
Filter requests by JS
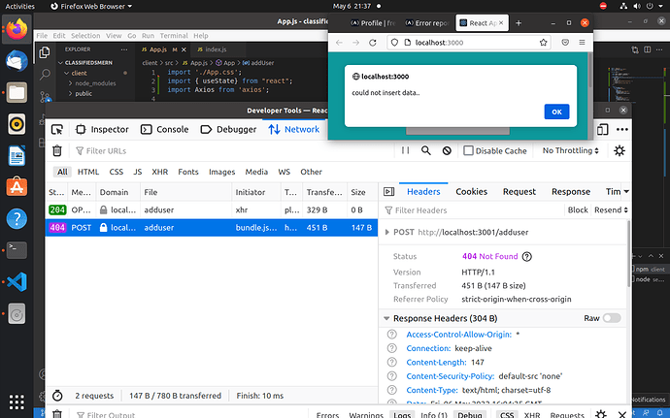point(137,172)
